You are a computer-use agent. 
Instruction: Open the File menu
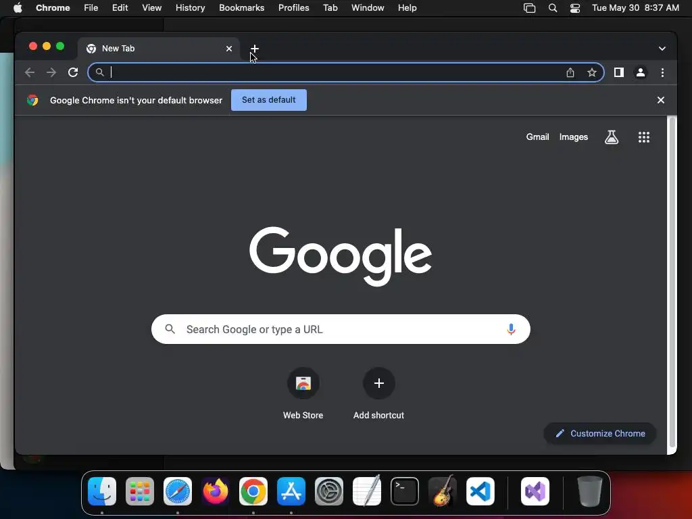(x=91, y=8)
